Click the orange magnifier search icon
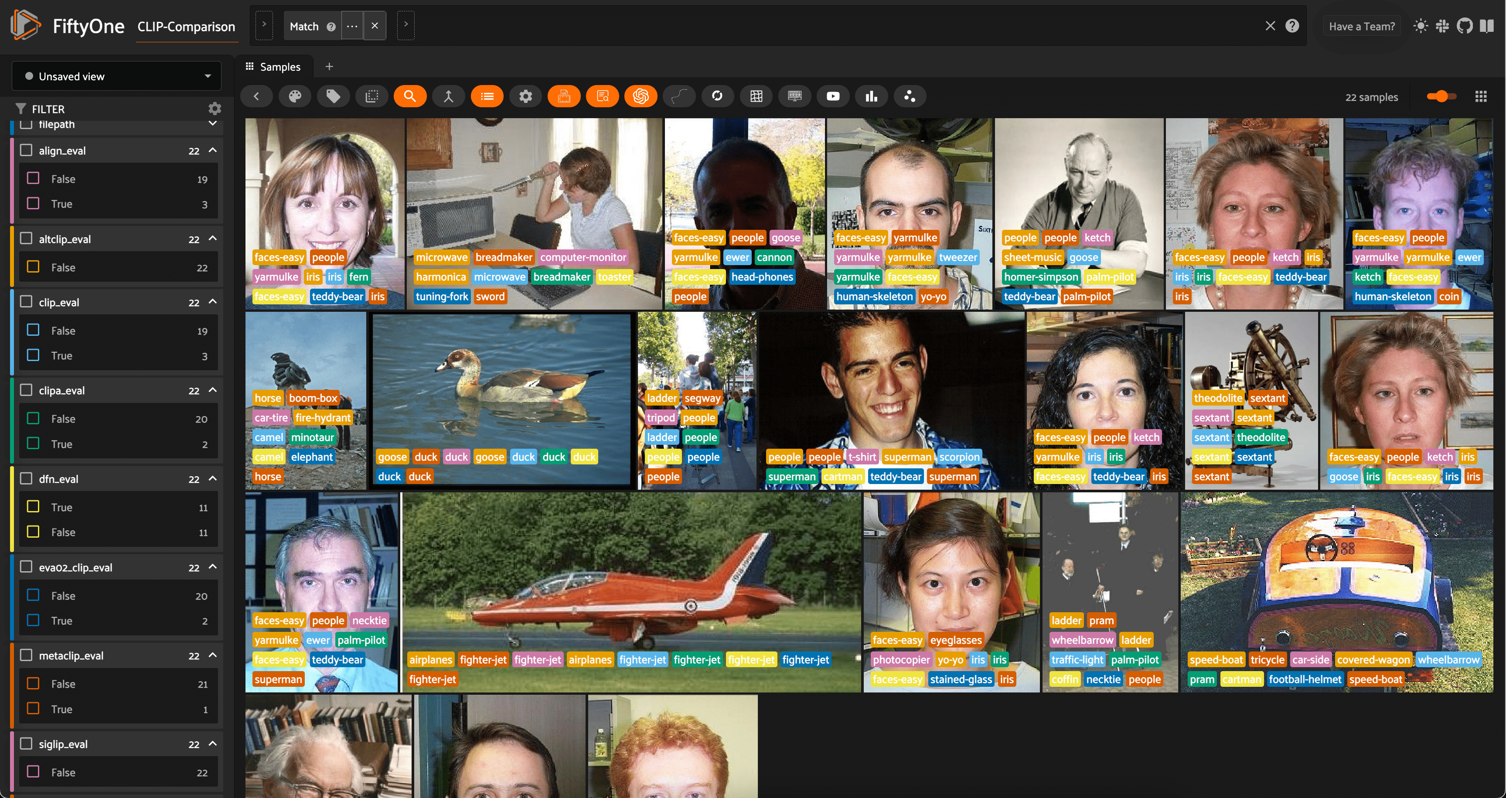This screenshot has width=1506, height=798. tap(410, 96)
